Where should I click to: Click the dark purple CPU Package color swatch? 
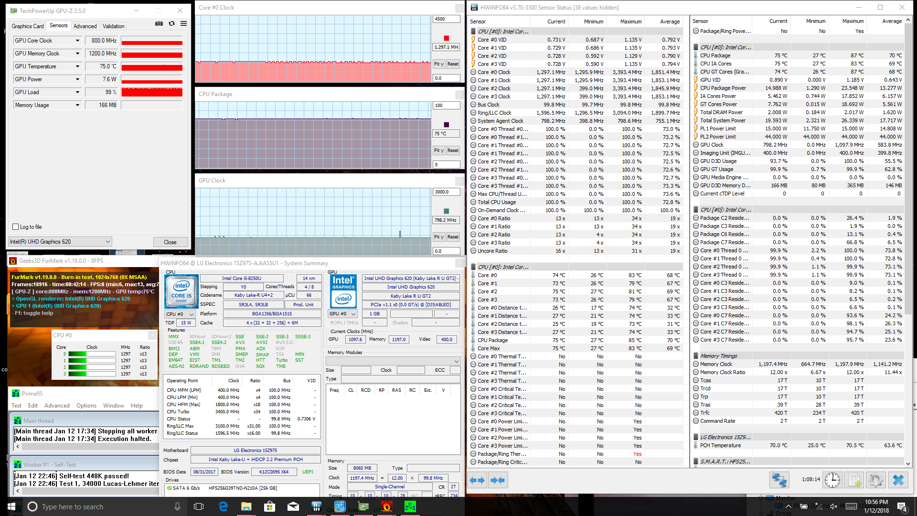click(446, 125)
